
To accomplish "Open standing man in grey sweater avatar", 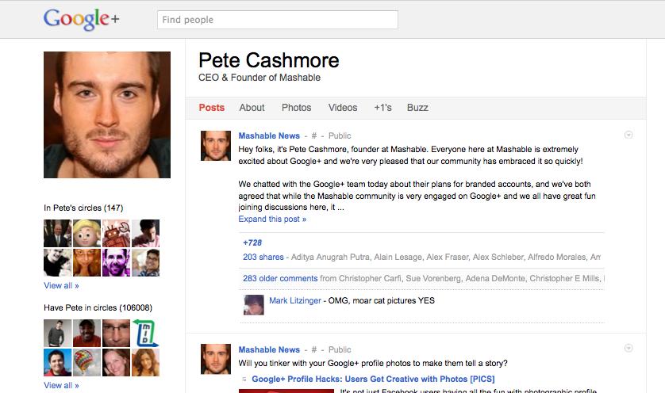I will tap(58, 334).
